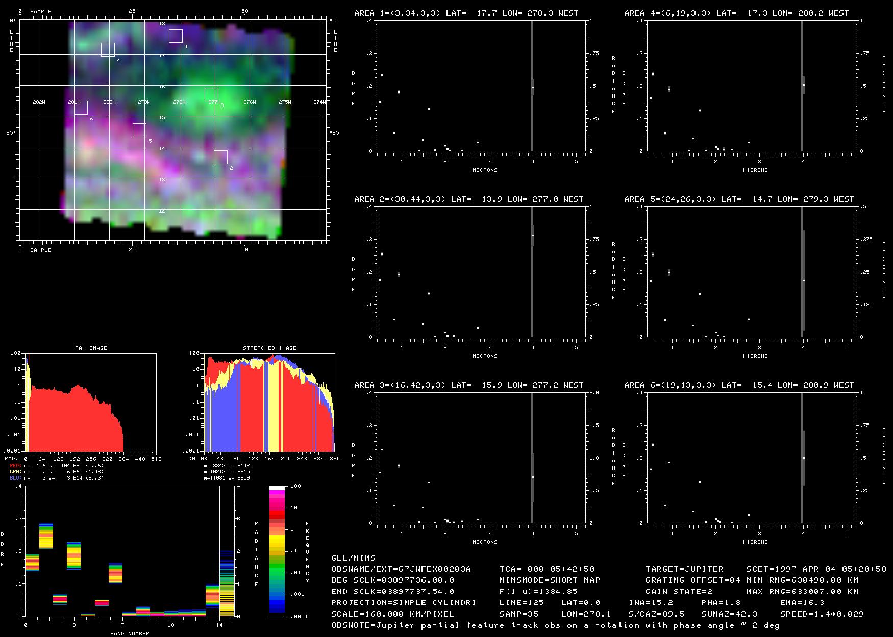This screenshot has height=637, width=893.
Task: Select the AREA 1 spectrum plot title
Action: [466, 13]
